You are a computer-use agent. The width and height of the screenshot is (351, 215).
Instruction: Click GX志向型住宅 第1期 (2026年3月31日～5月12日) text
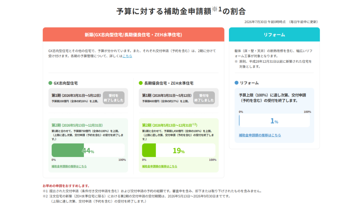76,95
